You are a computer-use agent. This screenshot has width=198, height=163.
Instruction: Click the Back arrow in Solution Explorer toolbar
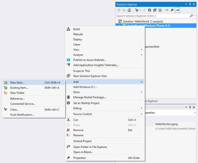pyautogui.click(x=119, y=10)
